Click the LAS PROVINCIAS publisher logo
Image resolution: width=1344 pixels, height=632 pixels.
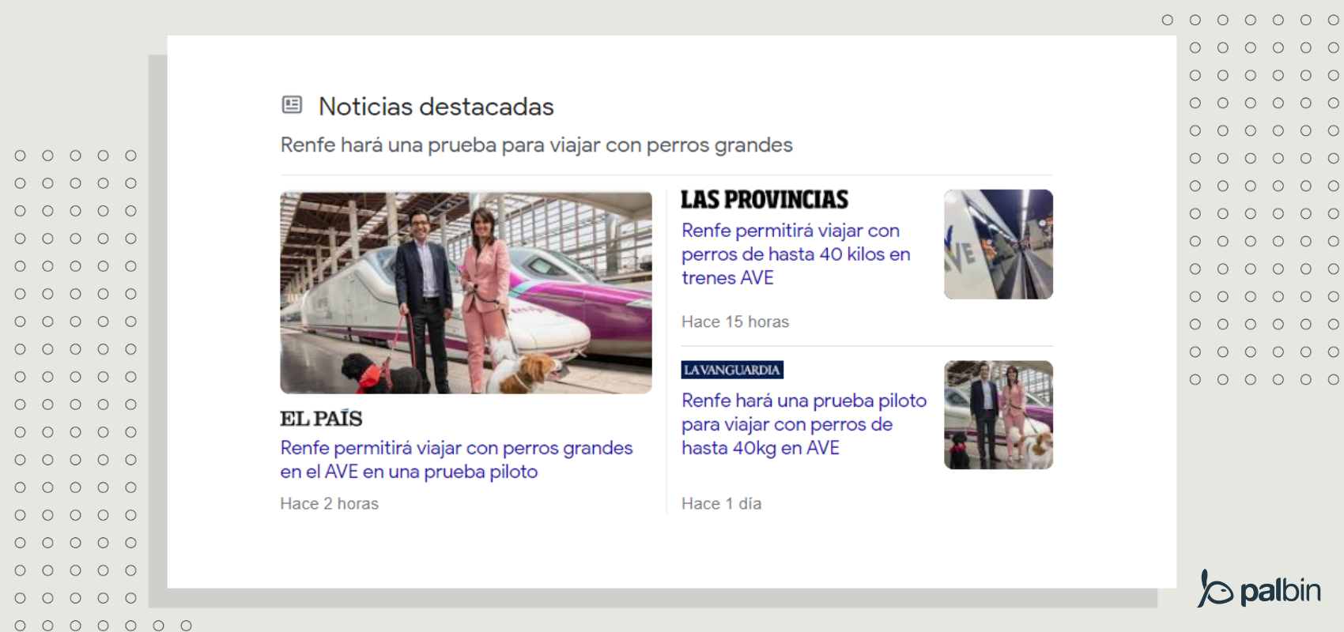tap(764, 200)
